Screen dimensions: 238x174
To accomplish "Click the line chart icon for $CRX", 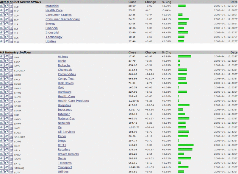I will pos(6,74).
